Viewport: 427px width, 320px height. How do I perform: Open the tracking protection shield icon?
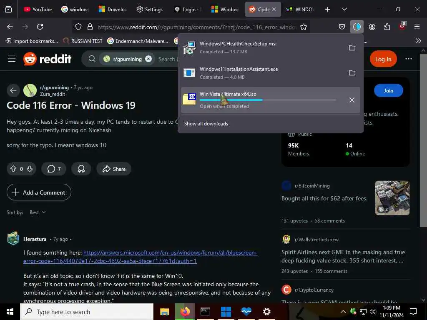pyautogui.click(x=78, y=27)
